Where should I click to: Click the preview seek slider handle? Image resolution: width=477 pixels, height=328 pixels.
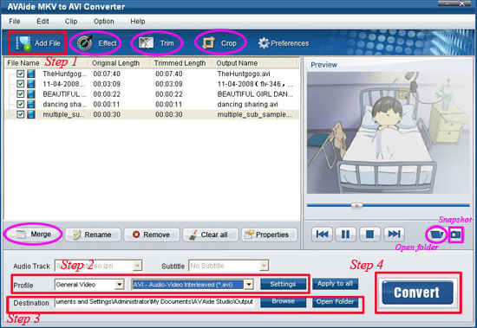[356, 206]
